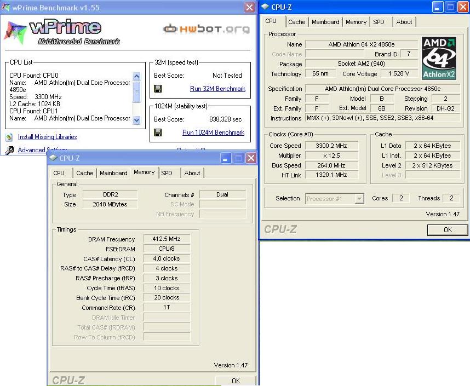Click the memory Type field DDR2

click(110, 194)
